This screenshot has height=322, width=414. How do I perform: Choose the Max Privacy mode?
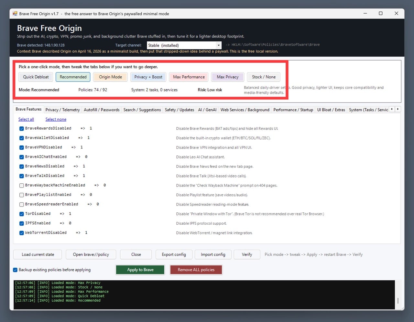point(228,77)
